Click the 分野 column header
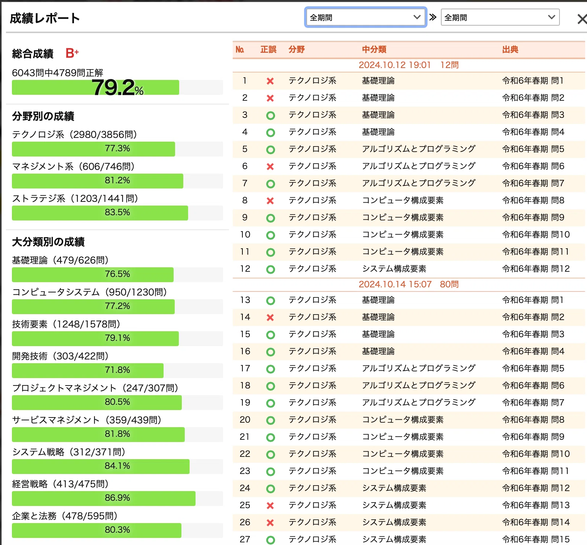587x545 pixels. (x=297, y=49)
